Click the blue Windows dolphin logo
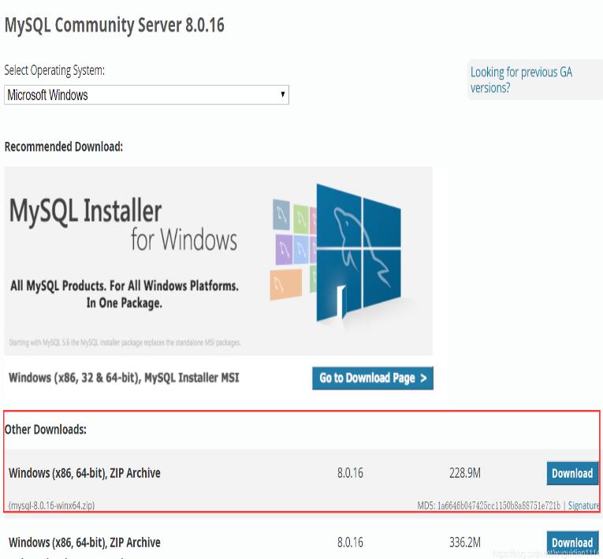Viewport: 603px width, 559px height. click(x=359, y=252)
